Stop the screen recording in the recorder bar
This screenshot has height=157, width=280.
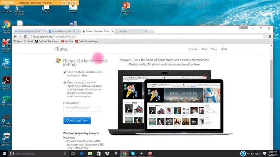[x=74, y=3]
